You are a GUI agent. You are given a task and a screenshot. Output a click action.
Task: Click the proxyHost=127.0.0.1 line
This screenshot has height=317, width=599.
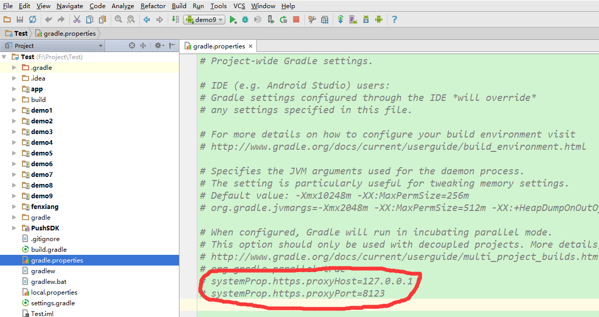(306, 281)
